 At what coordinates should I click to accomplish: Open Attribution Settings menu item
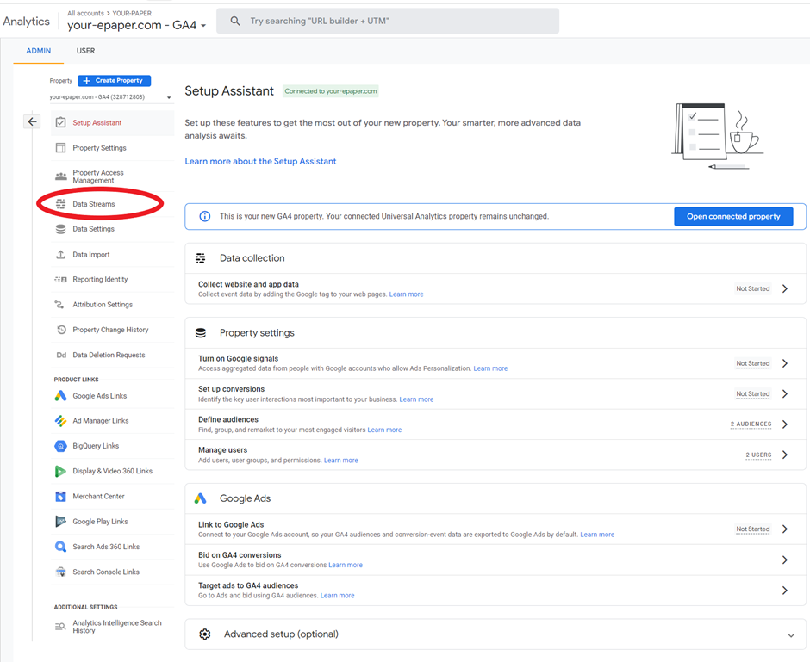click(x=113, y=305)
